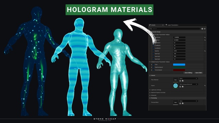Image resolution: width=219 pixels, height=123 pixels.
Task: Click the Save Sibling button
Action: tap(188, 73)
